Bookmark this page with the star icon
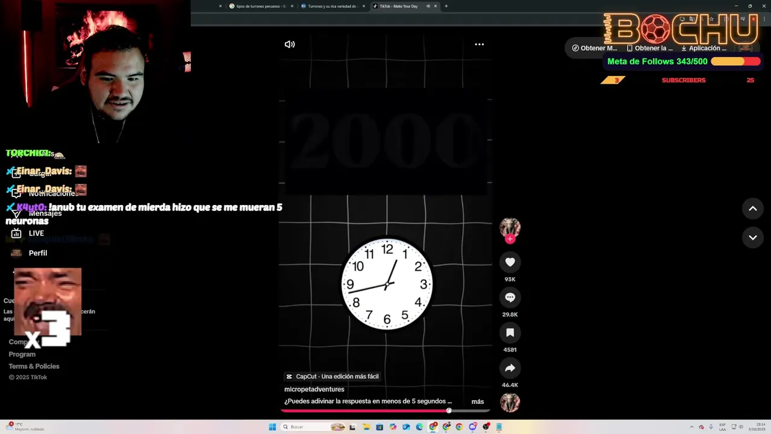This screenshot has width=771, height=434. point(711,19)
